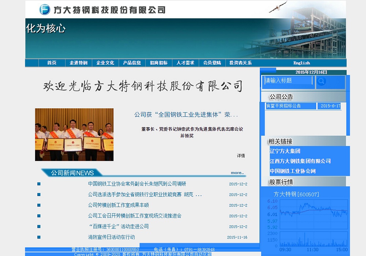Click the 方大特钢科技股份有限公司 header title
366x256 pixels.
tap(109, 10)
